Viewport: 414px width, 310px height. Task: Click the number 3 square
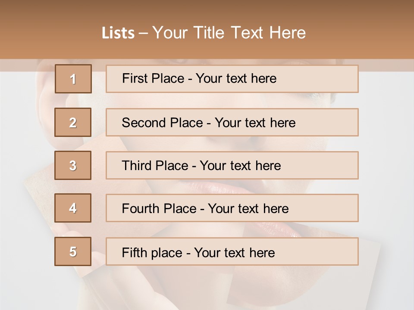pyautogui.click(x=73, y=165)
